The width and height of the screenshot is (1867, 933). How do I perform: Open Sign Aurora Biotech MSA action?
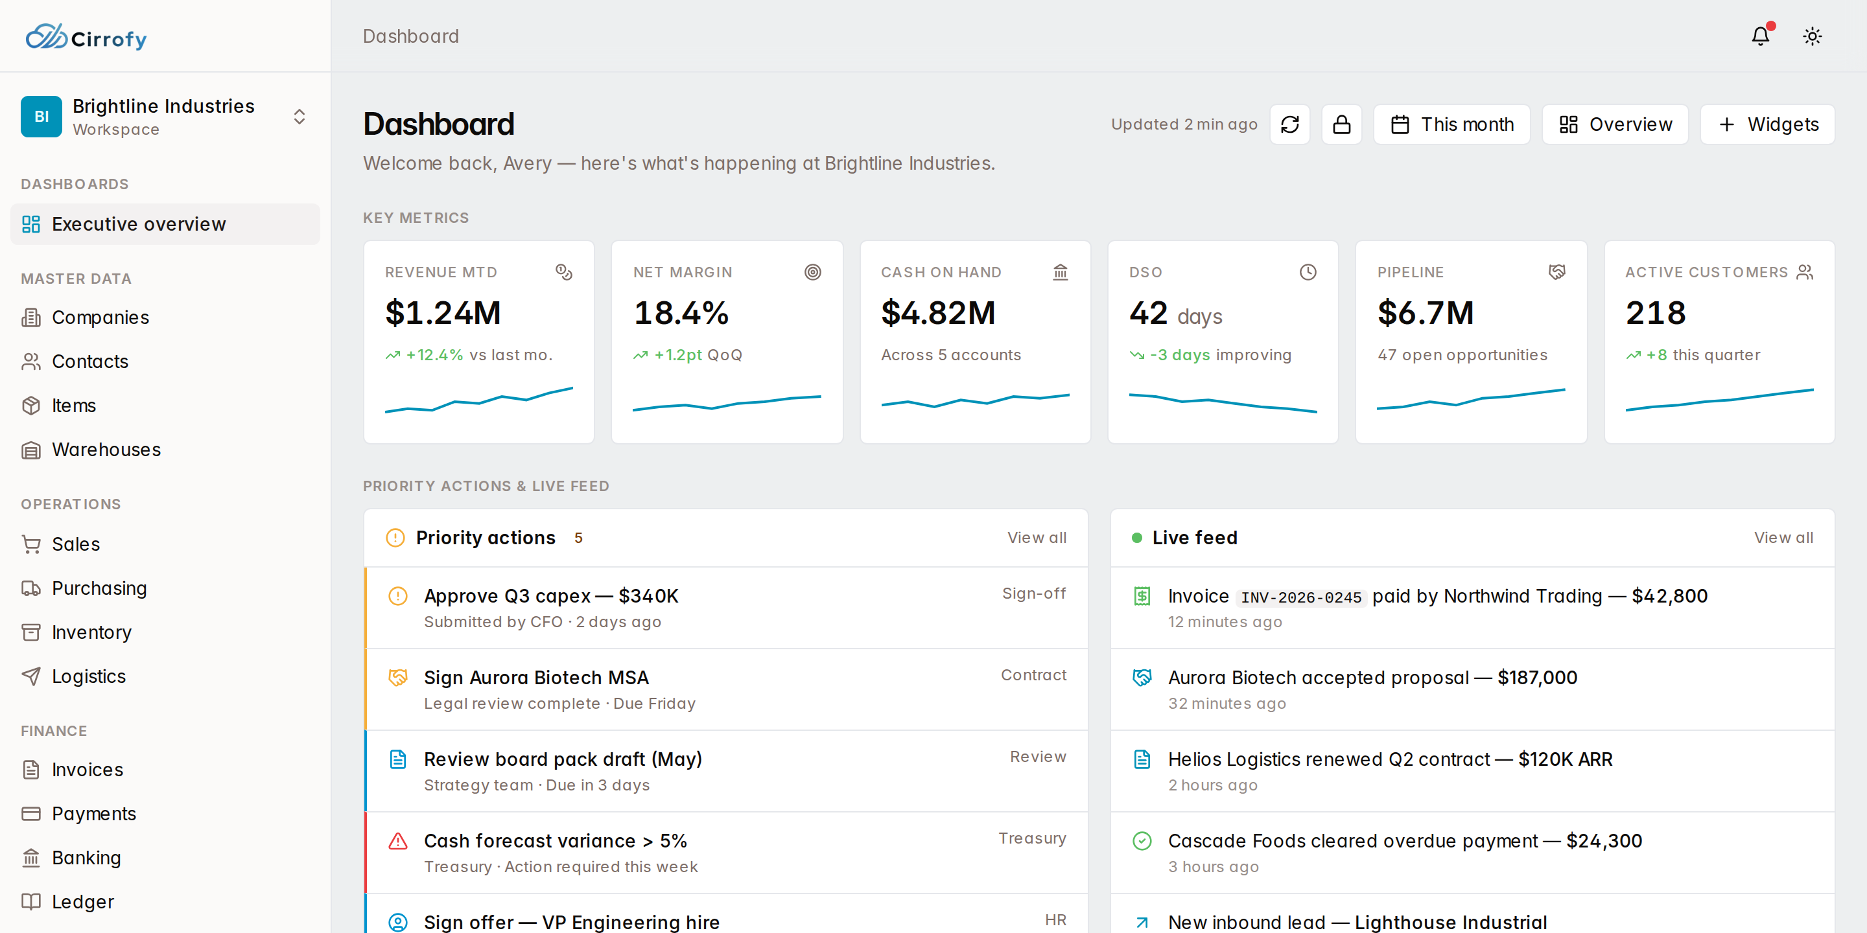coord(726,689)
